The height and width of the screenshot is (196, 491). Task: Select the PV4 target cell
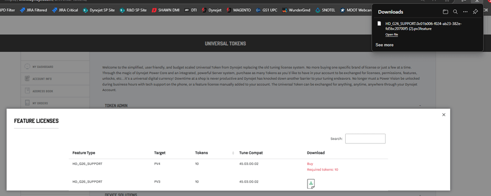coord(157,164)
